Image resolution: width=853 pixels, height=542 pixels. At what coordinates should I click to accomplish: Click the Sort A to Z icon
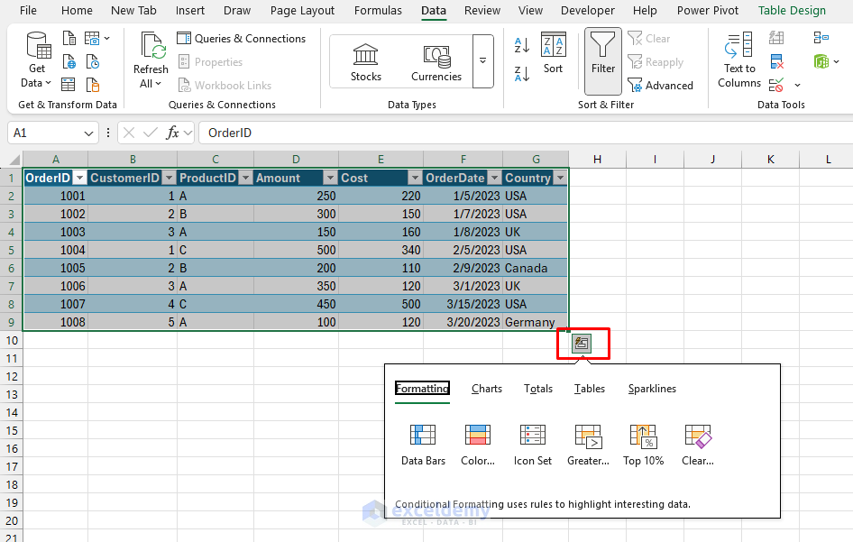click(521, 45)
